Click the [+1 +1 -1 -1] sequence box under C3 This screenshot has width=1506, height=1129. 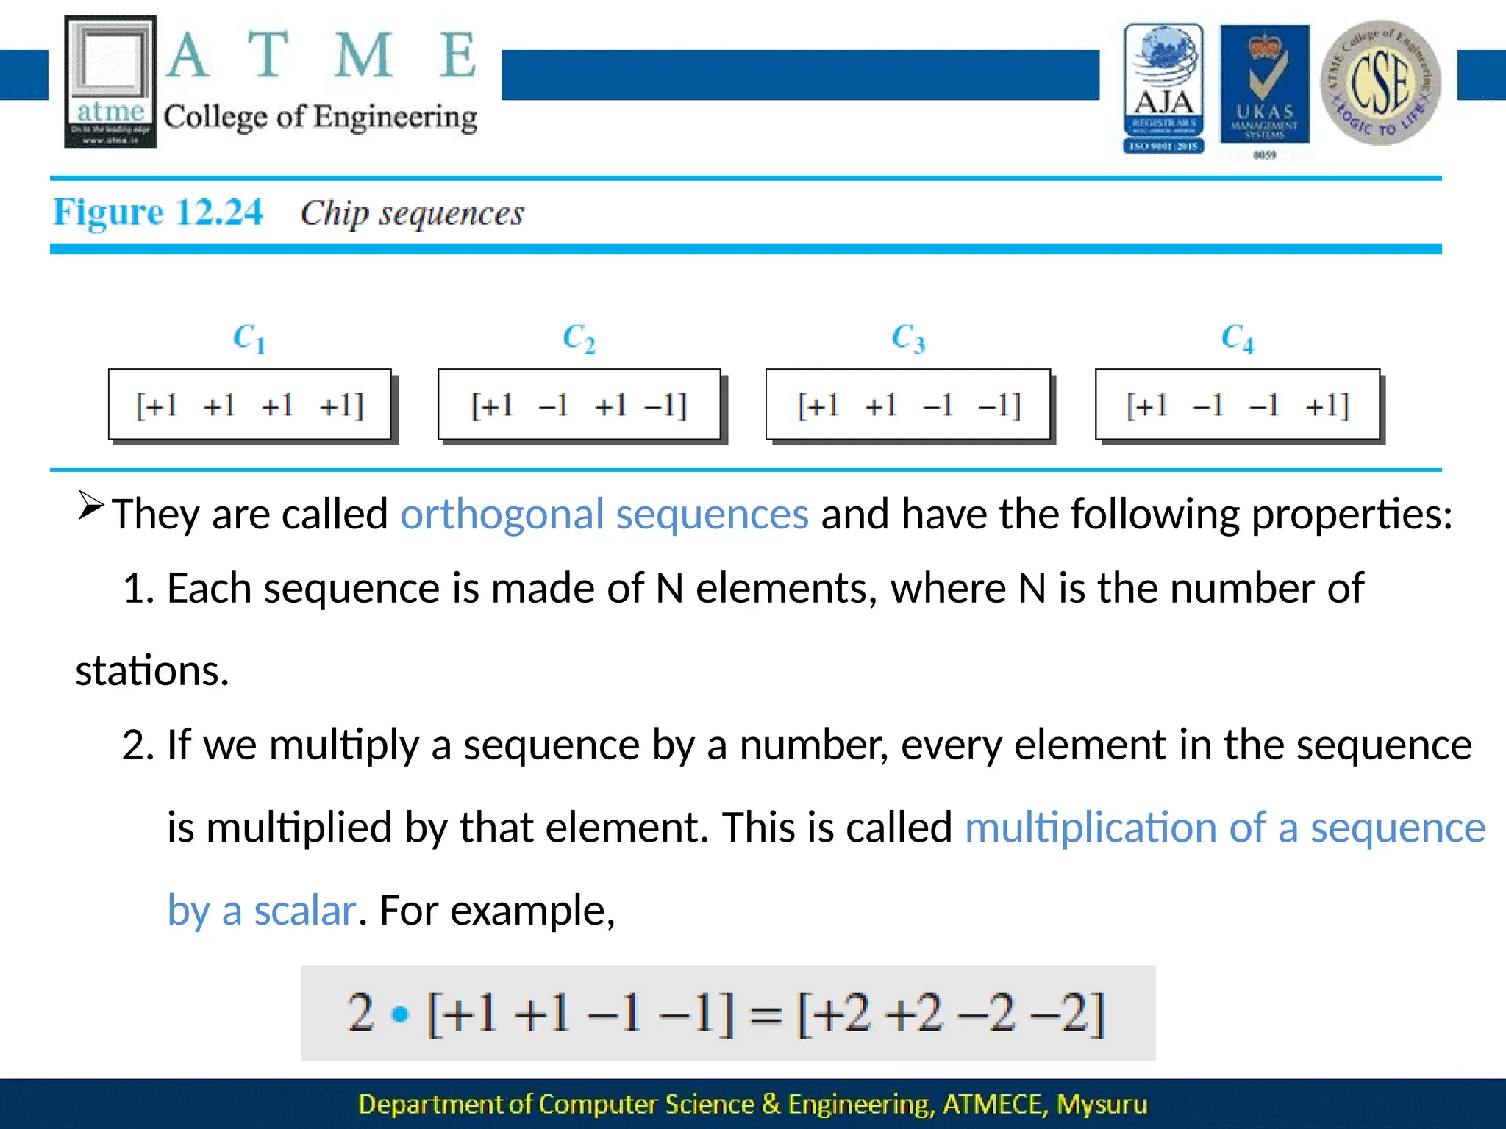909,405
